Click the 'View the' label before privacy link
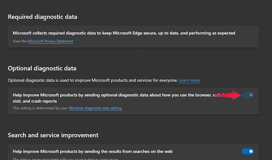Viewport: 272px width, 160px height. point(20,41)
